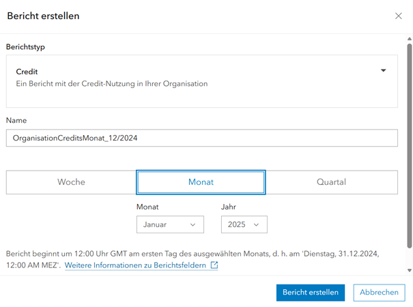Click the Name input field

(x=202, y=138)
